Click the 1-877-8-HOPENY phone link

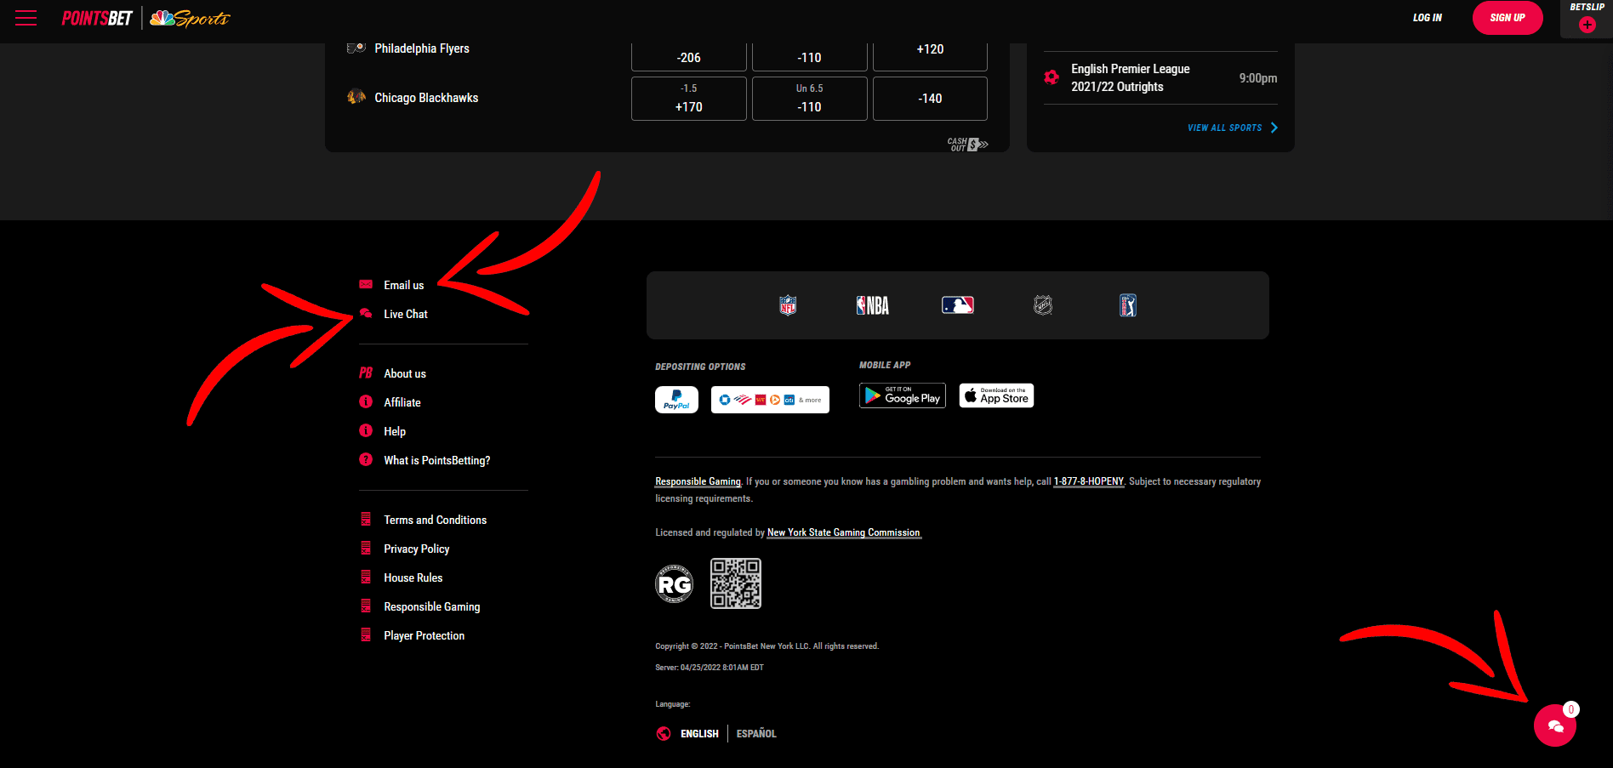click(1089, 481)
